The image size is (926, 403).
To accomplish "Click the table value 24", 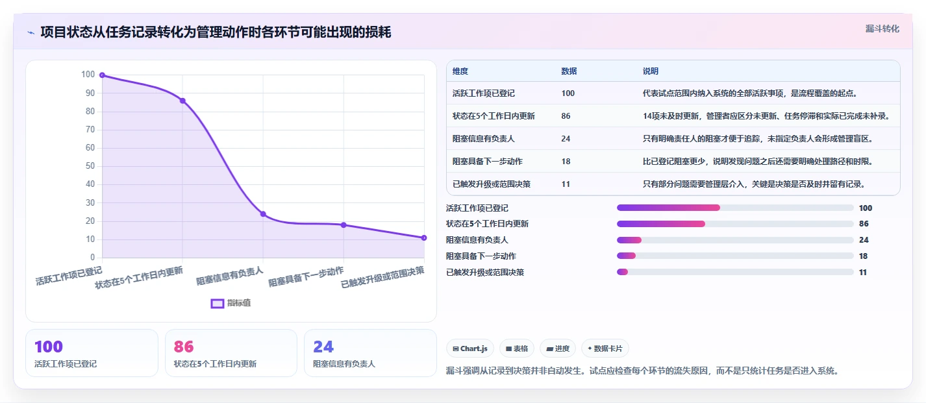I will point(566,139).
